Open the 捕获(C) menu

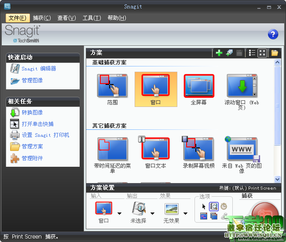coord(42,18)
